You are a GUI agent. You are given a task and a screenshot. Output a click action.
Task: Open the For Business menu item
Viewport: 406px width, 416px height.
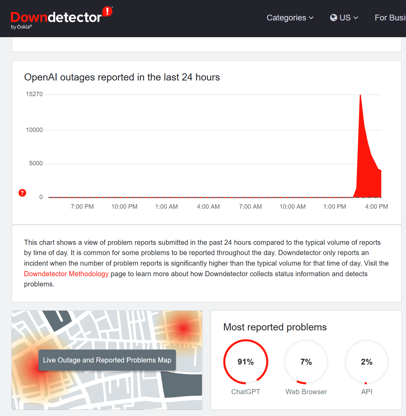(x=390, y=18)
